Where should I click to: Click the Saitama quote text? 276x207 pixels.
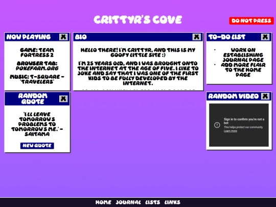coord(37,124)
